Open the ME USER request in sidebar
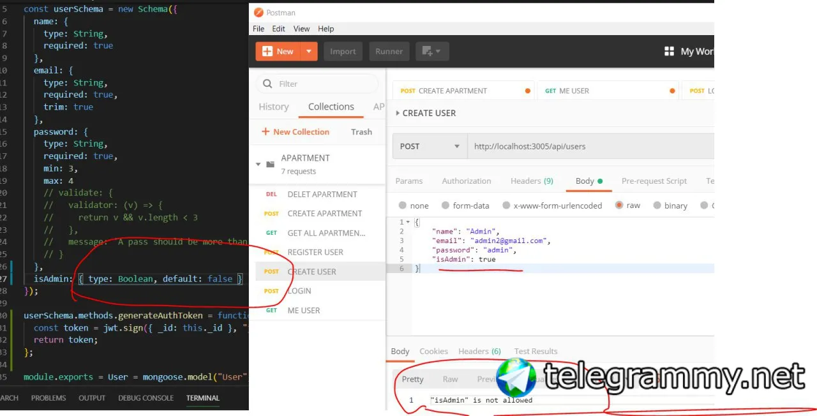 pos(320,310)
